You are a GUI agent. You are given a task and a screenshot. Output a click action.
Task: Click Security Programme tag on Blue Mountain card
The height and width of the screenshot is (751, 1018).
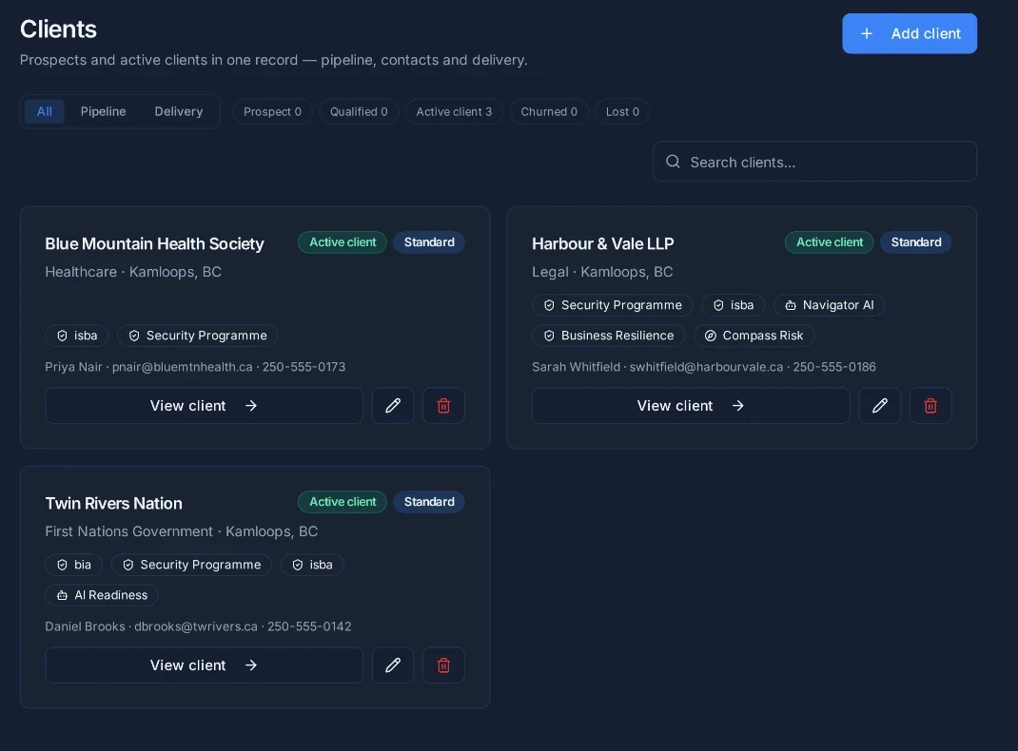[x=197, y=336]
